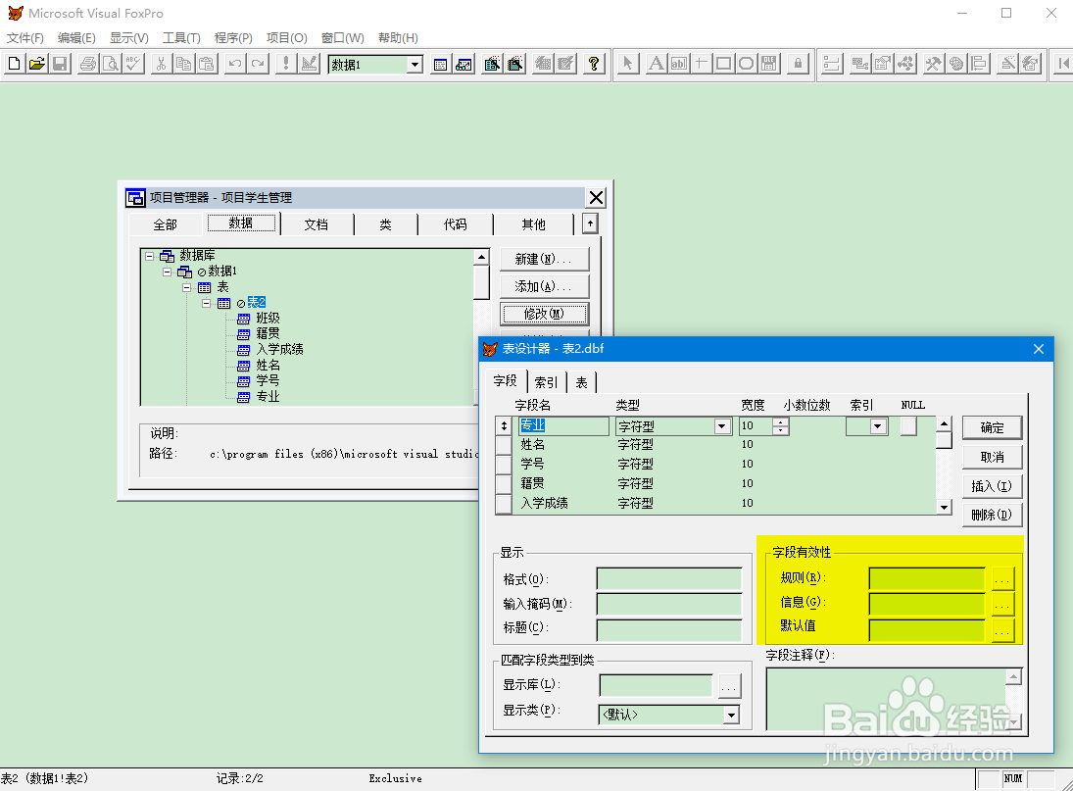Select the Rounded Rectangle tool

(746, 65)
